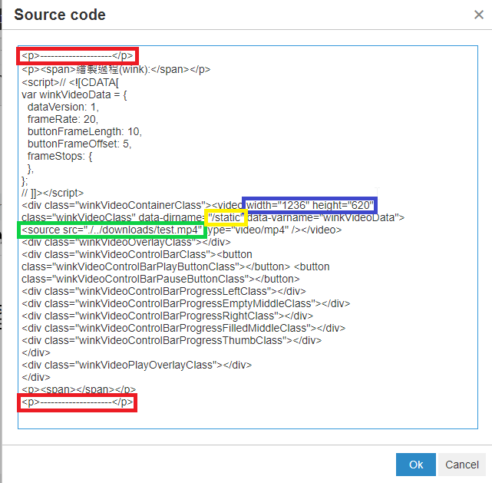Screen dimensions: 492x483
Task: Click the winkVideoControlBarProgressThumbClass line
Action: pos(171,340)
